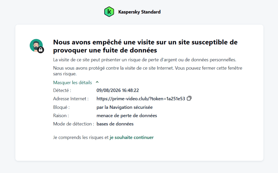Click the main warning headline text
This screenshot has width=278, height=173.
[145, 46]
